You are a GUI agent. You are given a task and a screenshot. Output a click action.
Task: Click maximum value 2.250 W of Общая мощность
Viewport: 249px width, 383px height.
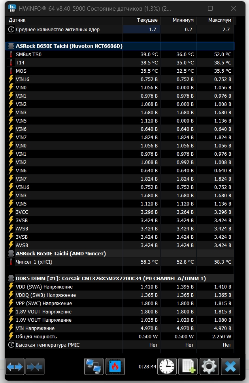tap(222, 337)
